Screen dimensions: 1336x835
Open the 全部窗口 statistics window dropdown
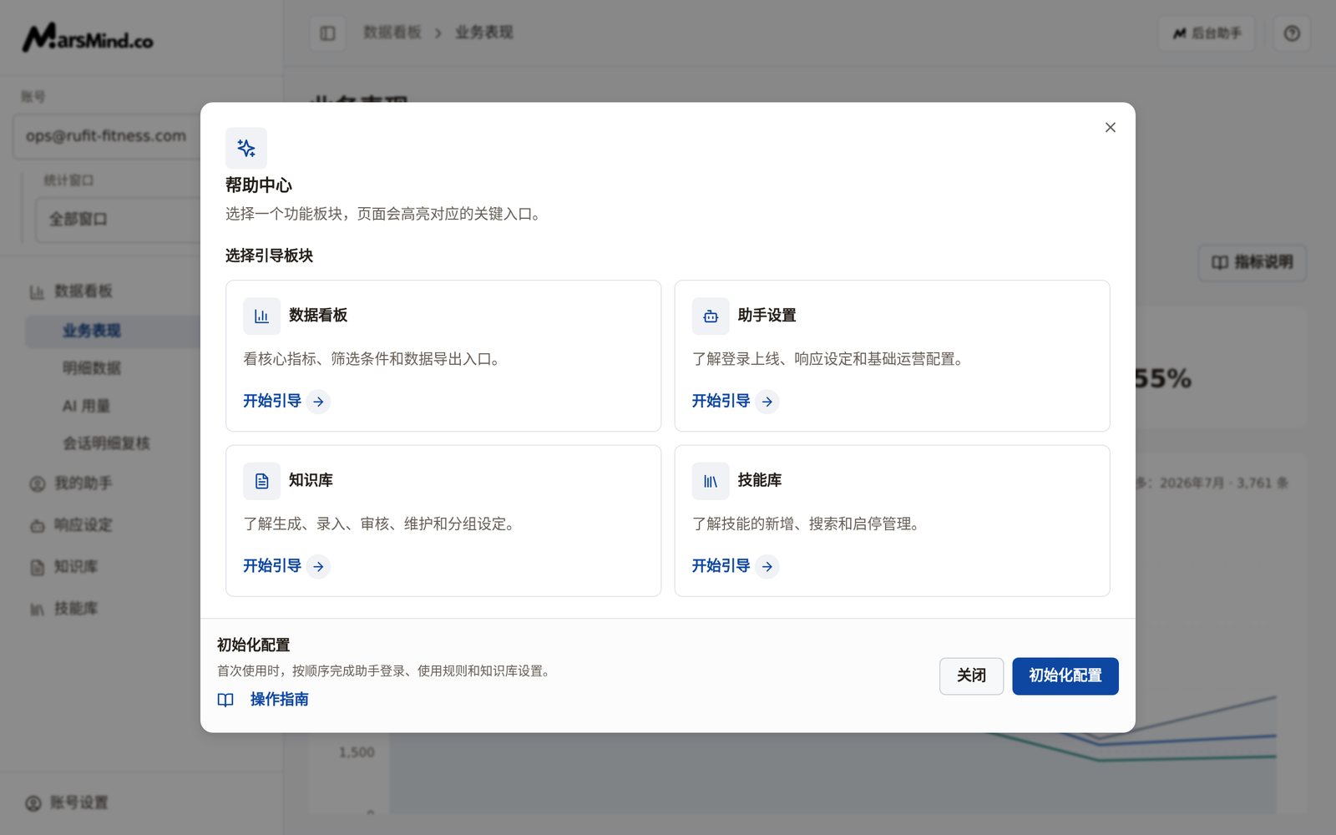pyautogui.click(x=117, y=220)
